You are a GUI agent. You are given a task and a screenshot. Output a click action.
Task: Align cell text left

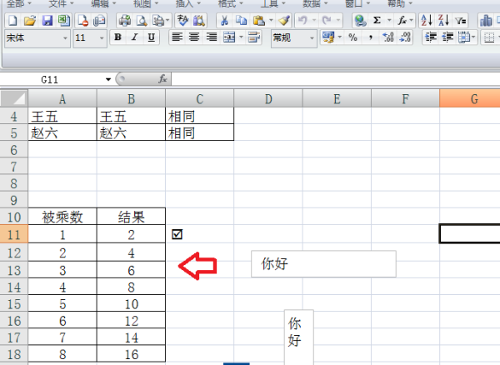click(x=177, y=38)
